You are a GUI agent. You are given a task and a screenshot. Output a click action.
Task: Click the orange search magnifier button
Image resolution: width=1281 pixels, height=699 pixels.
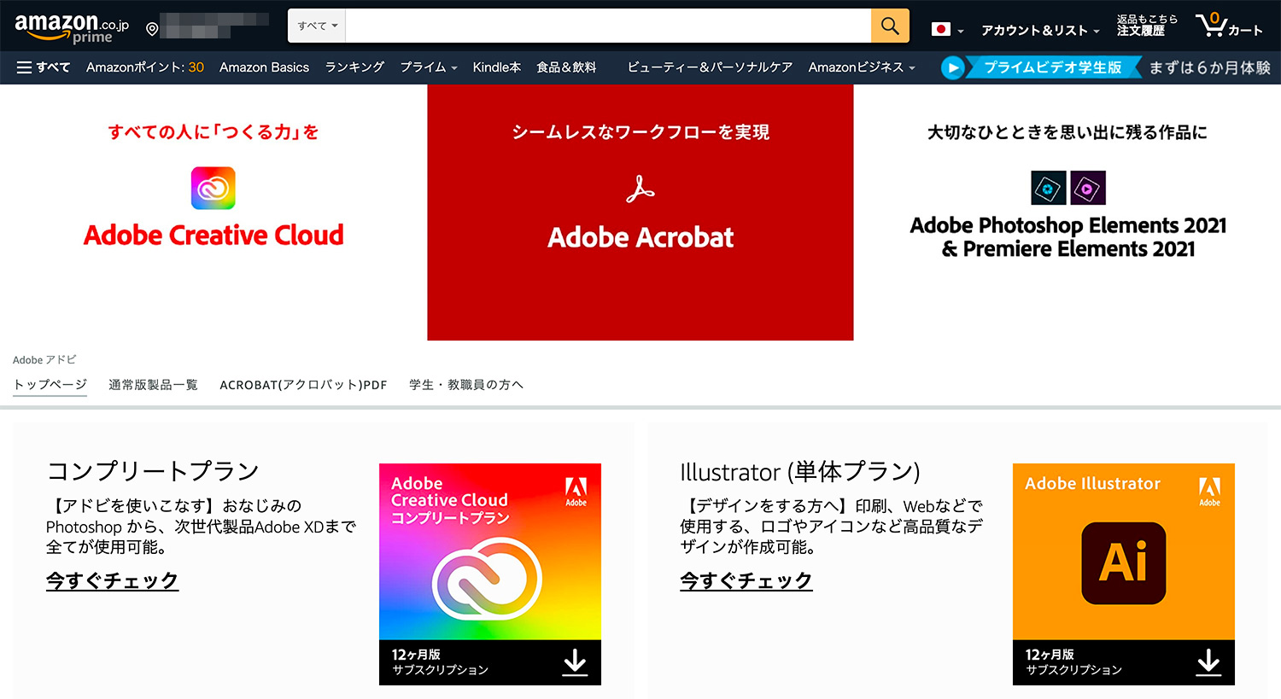890,26
